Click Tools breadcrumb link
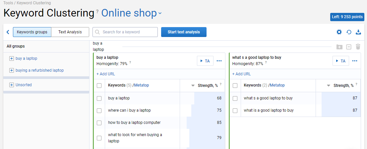 (x=8, y=3)
